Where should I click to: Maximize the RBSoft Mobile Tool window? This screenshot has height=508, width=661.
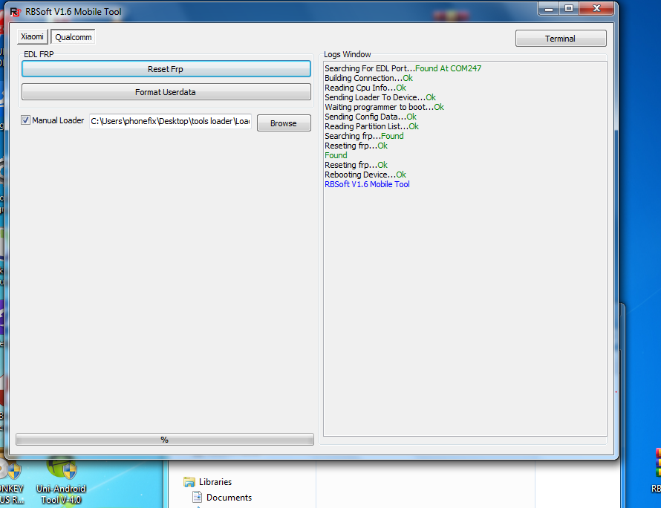point(569,8)
